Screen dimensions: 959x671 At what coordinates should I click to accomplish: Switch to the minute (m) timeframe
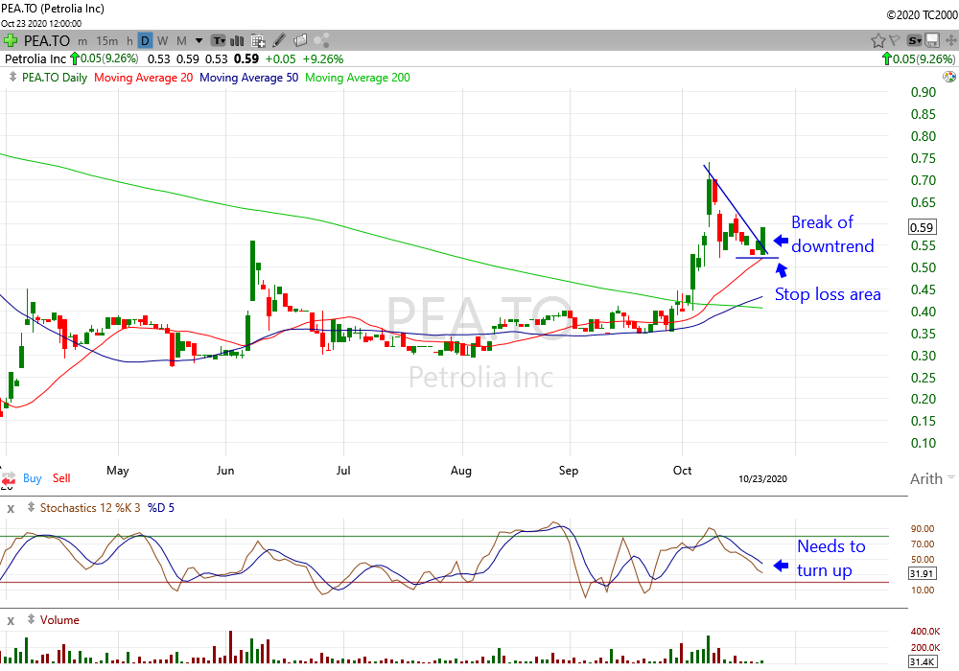pos(82,41)
